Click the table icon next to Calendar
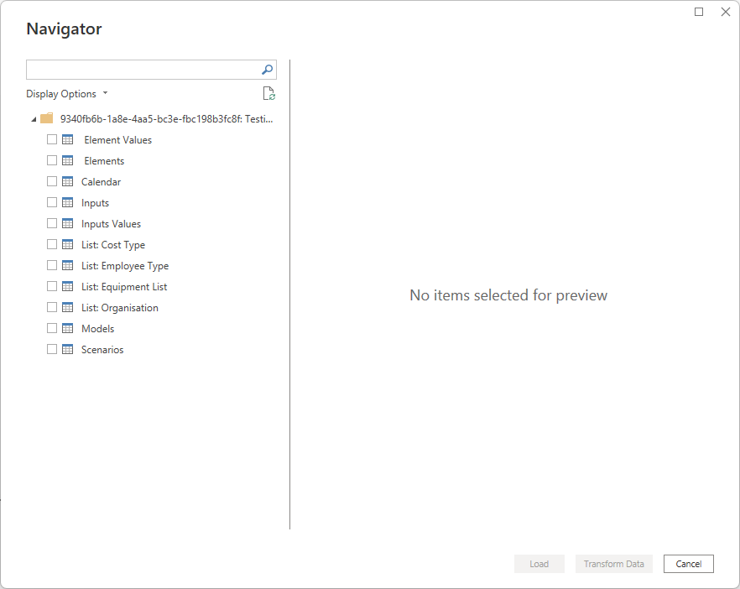The width and height of the screenshot is (740, 589). 68,181
